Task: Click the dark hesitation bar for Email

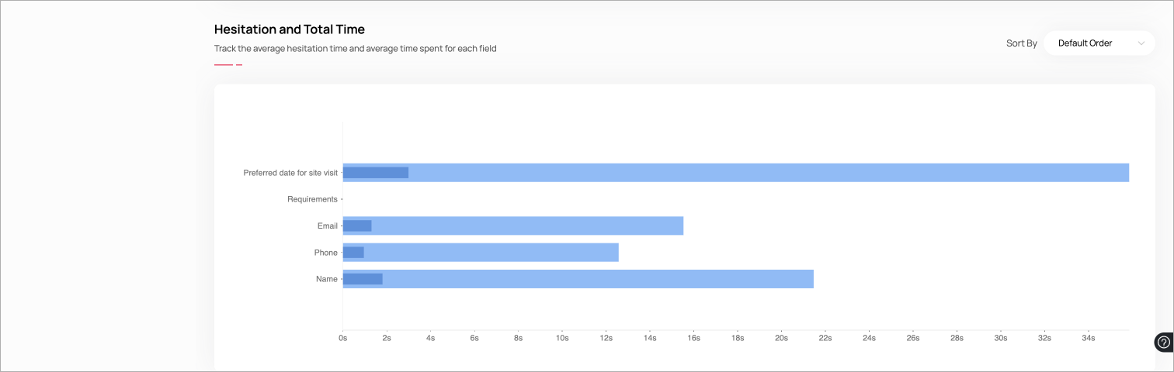Action: click(x=357, y=226)
